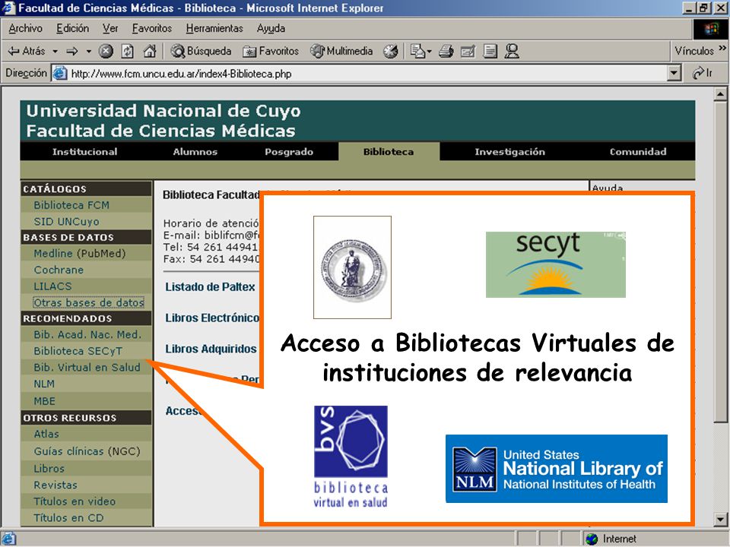This screenshot has width=730, height=547.
Task: Switch to the Alumnos tab
Action: [195, 152]
